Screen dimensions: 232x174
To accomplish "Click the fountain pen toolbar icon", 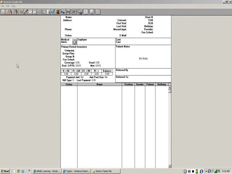I will click(x=26, y=12).
